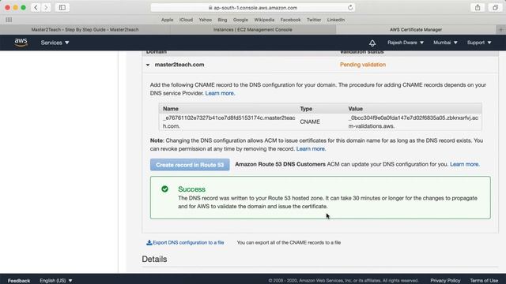Click the Safari address bar URL field
The width and height of the screenshot is (506, 284).
253,7
